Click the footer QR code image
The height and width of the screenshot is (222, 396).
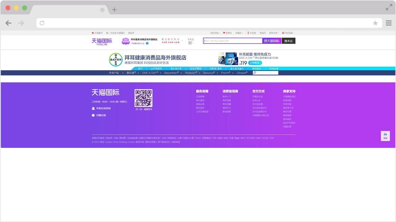click(144, 98)
